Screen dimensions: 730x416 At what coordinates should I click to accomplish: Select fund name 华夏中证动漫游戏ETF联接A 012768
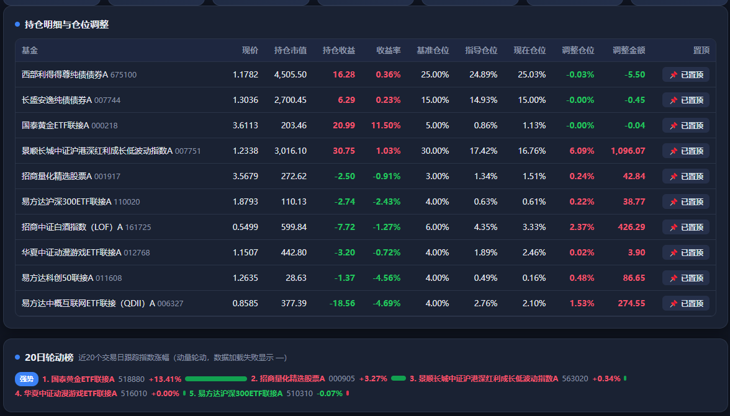click(x=86, y=253)
